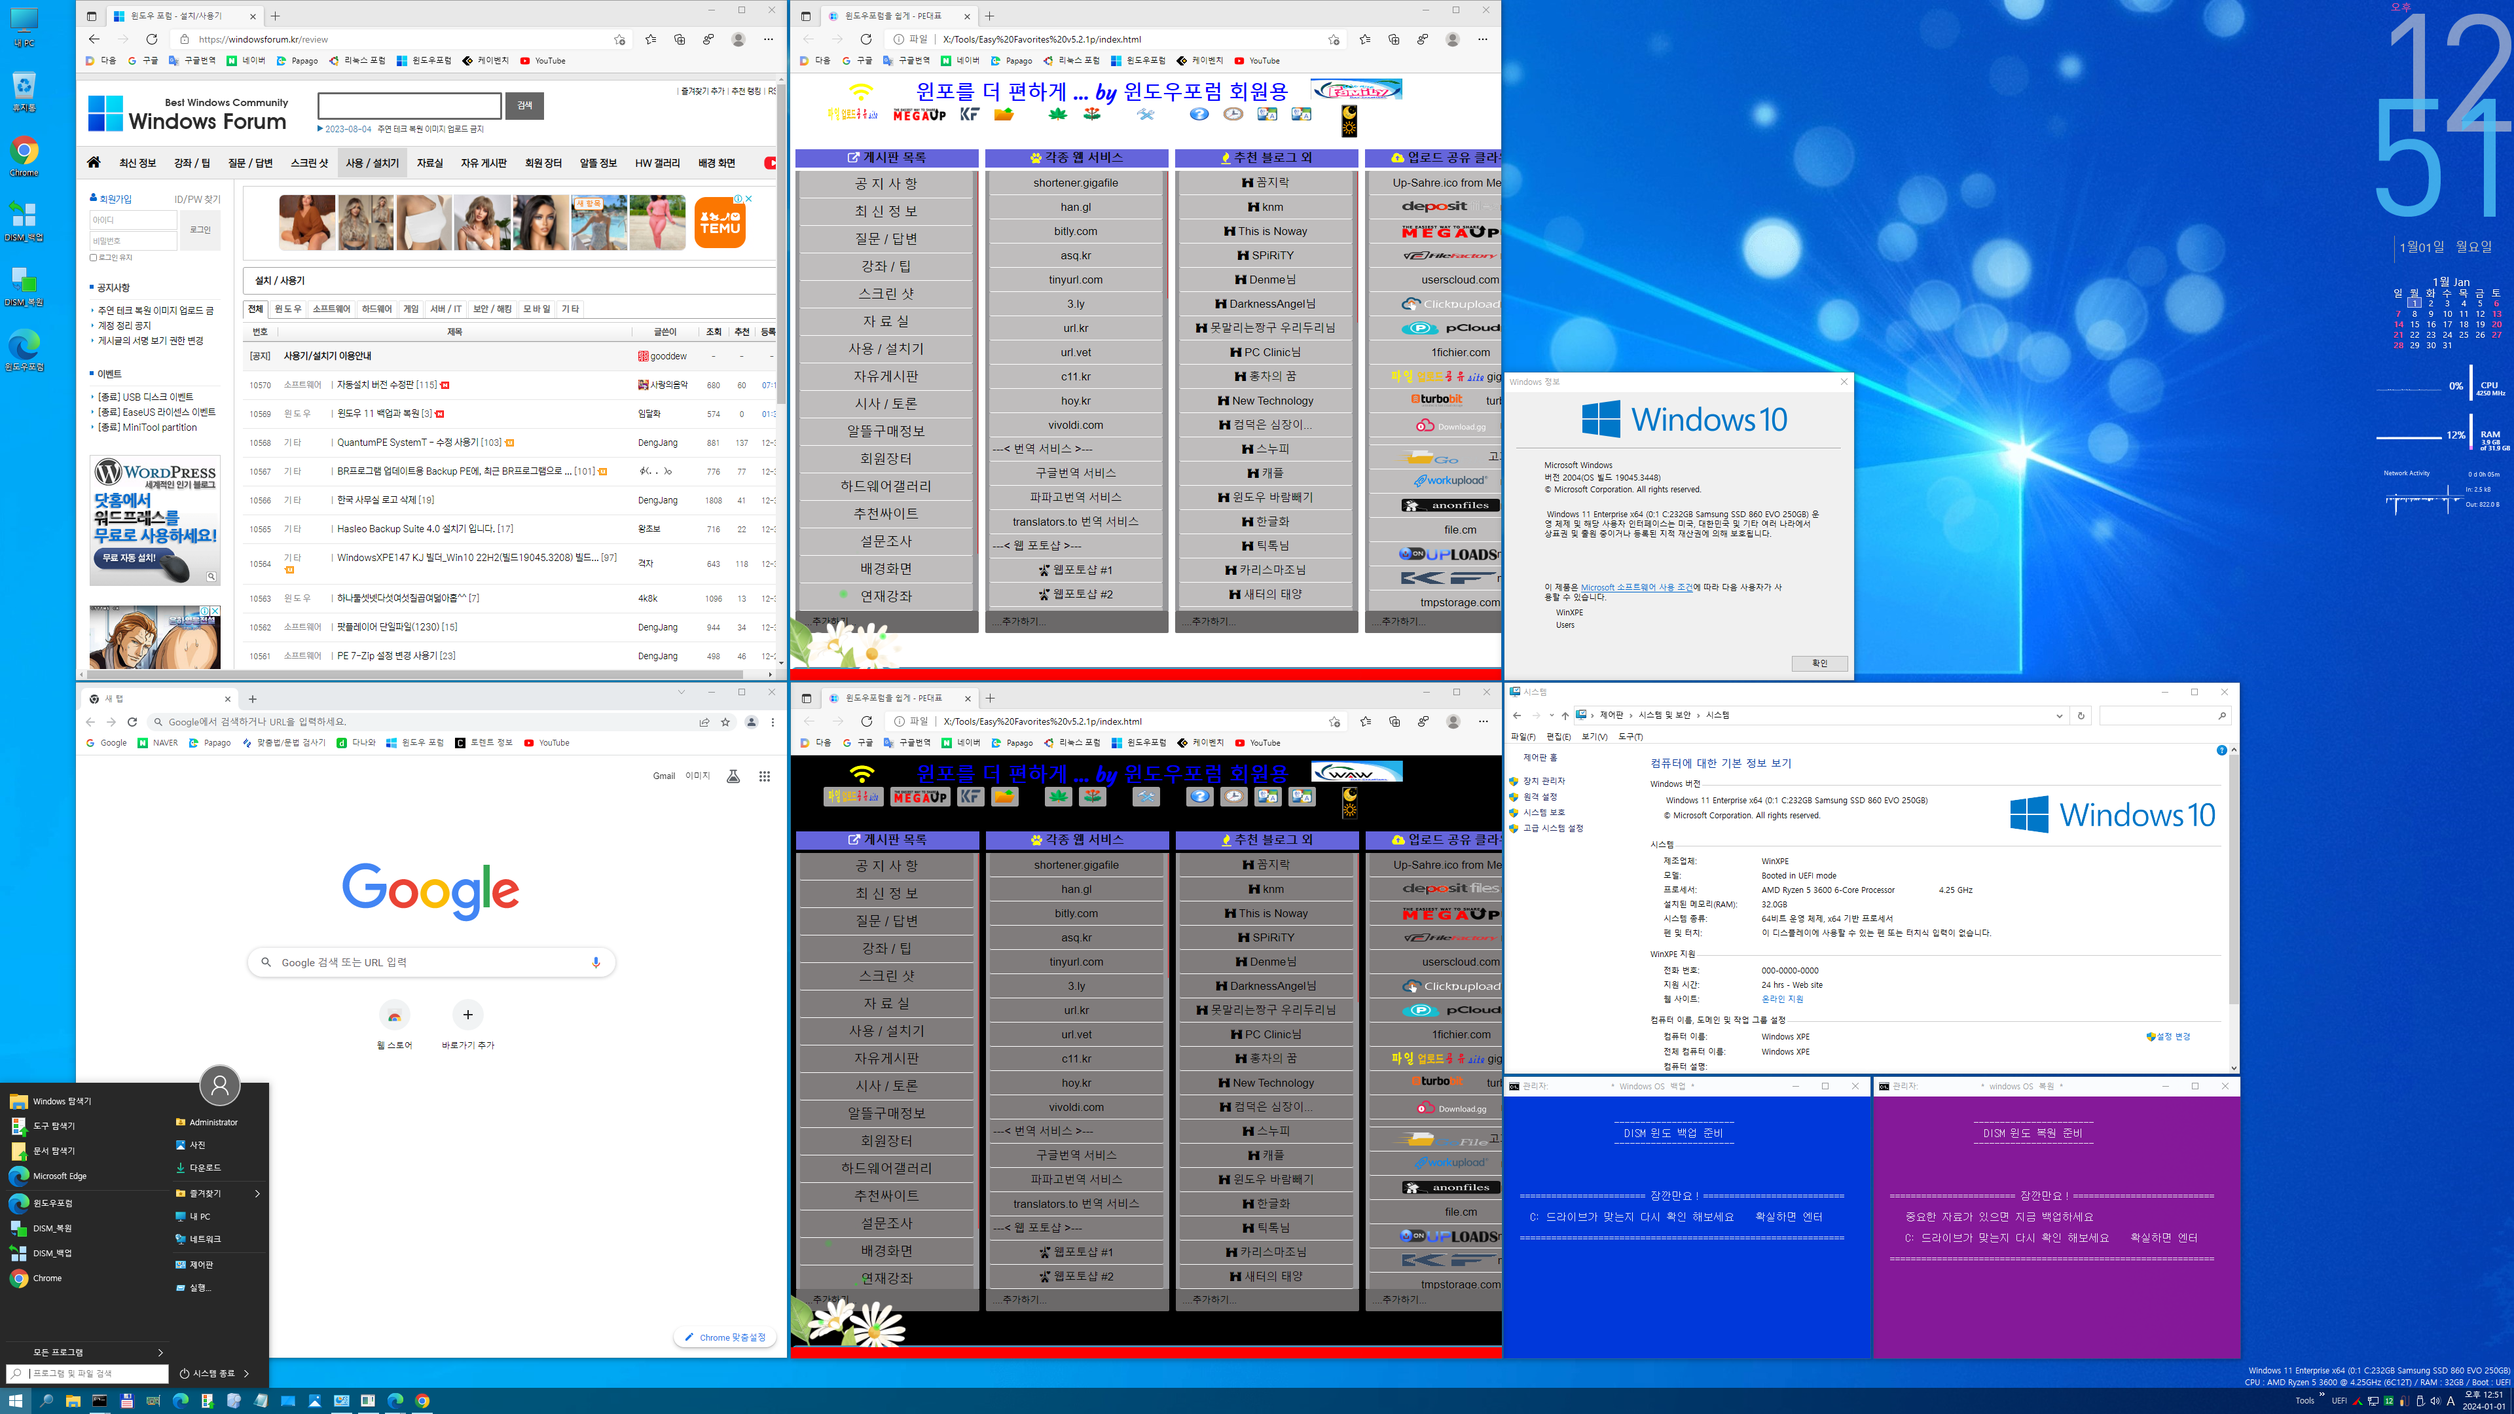2514x1414 pixels.
Task: Open 보기(V) menu in System window
Action: 1595,736
